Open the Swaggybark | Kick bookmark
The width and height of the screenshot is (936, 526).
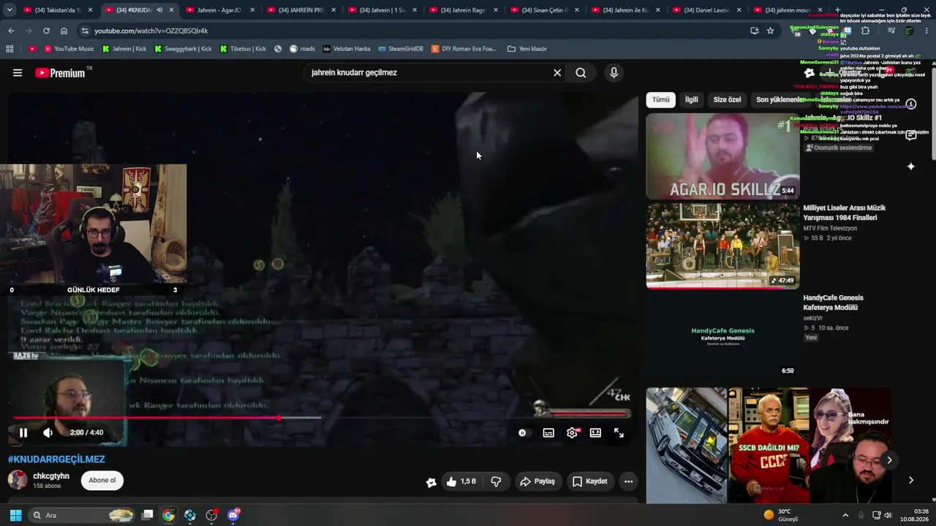(x=184, y=49)
